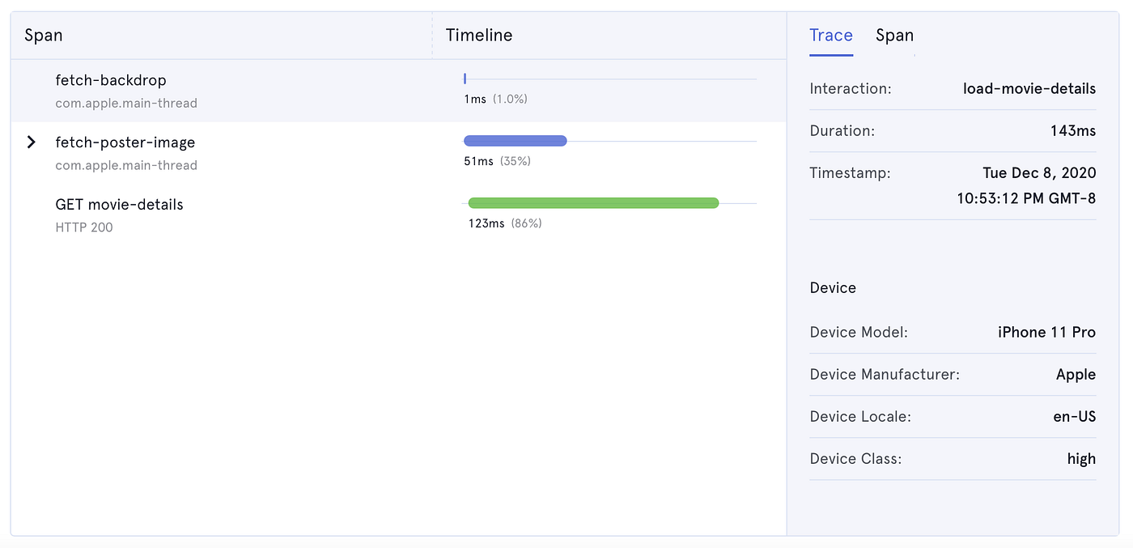1133x548 pixels.
Task: Open the fetch-poster-image span details
Action: 125,142
